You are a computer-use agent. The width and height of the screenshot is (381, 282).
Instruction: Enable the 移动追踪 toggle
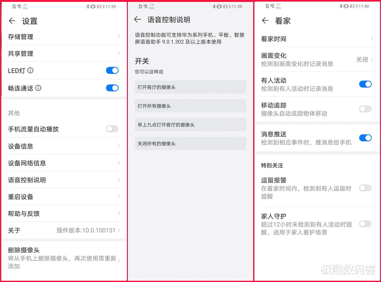click(365, 109)
